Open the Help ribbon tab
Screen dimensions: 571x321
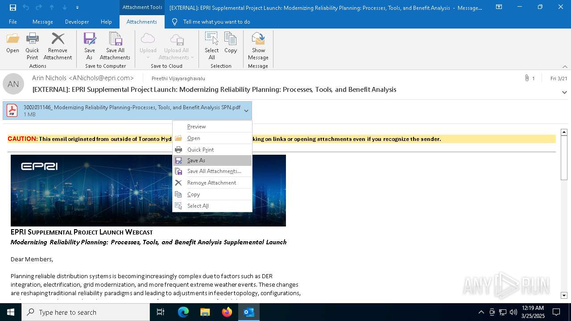(106, 21)
